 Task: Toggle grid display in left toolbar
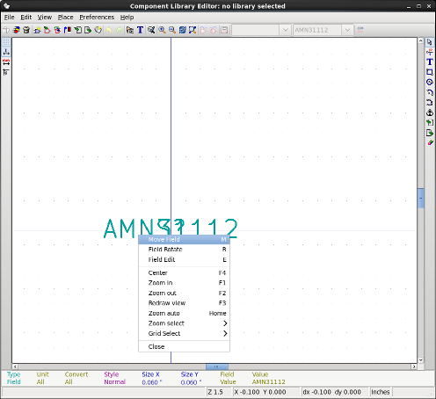click(x=6, y=42)
